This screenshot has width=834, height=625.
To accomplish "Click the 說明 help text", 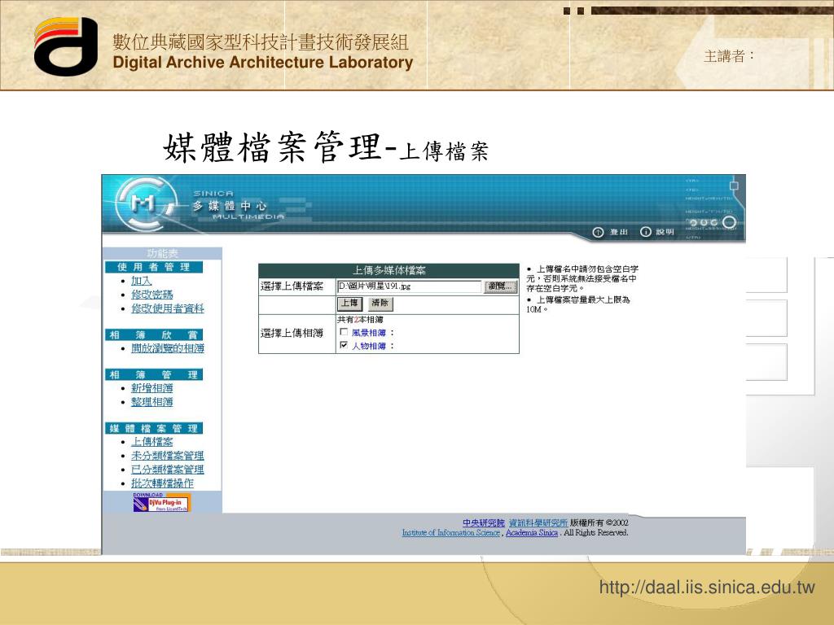I will click(665, 232).
